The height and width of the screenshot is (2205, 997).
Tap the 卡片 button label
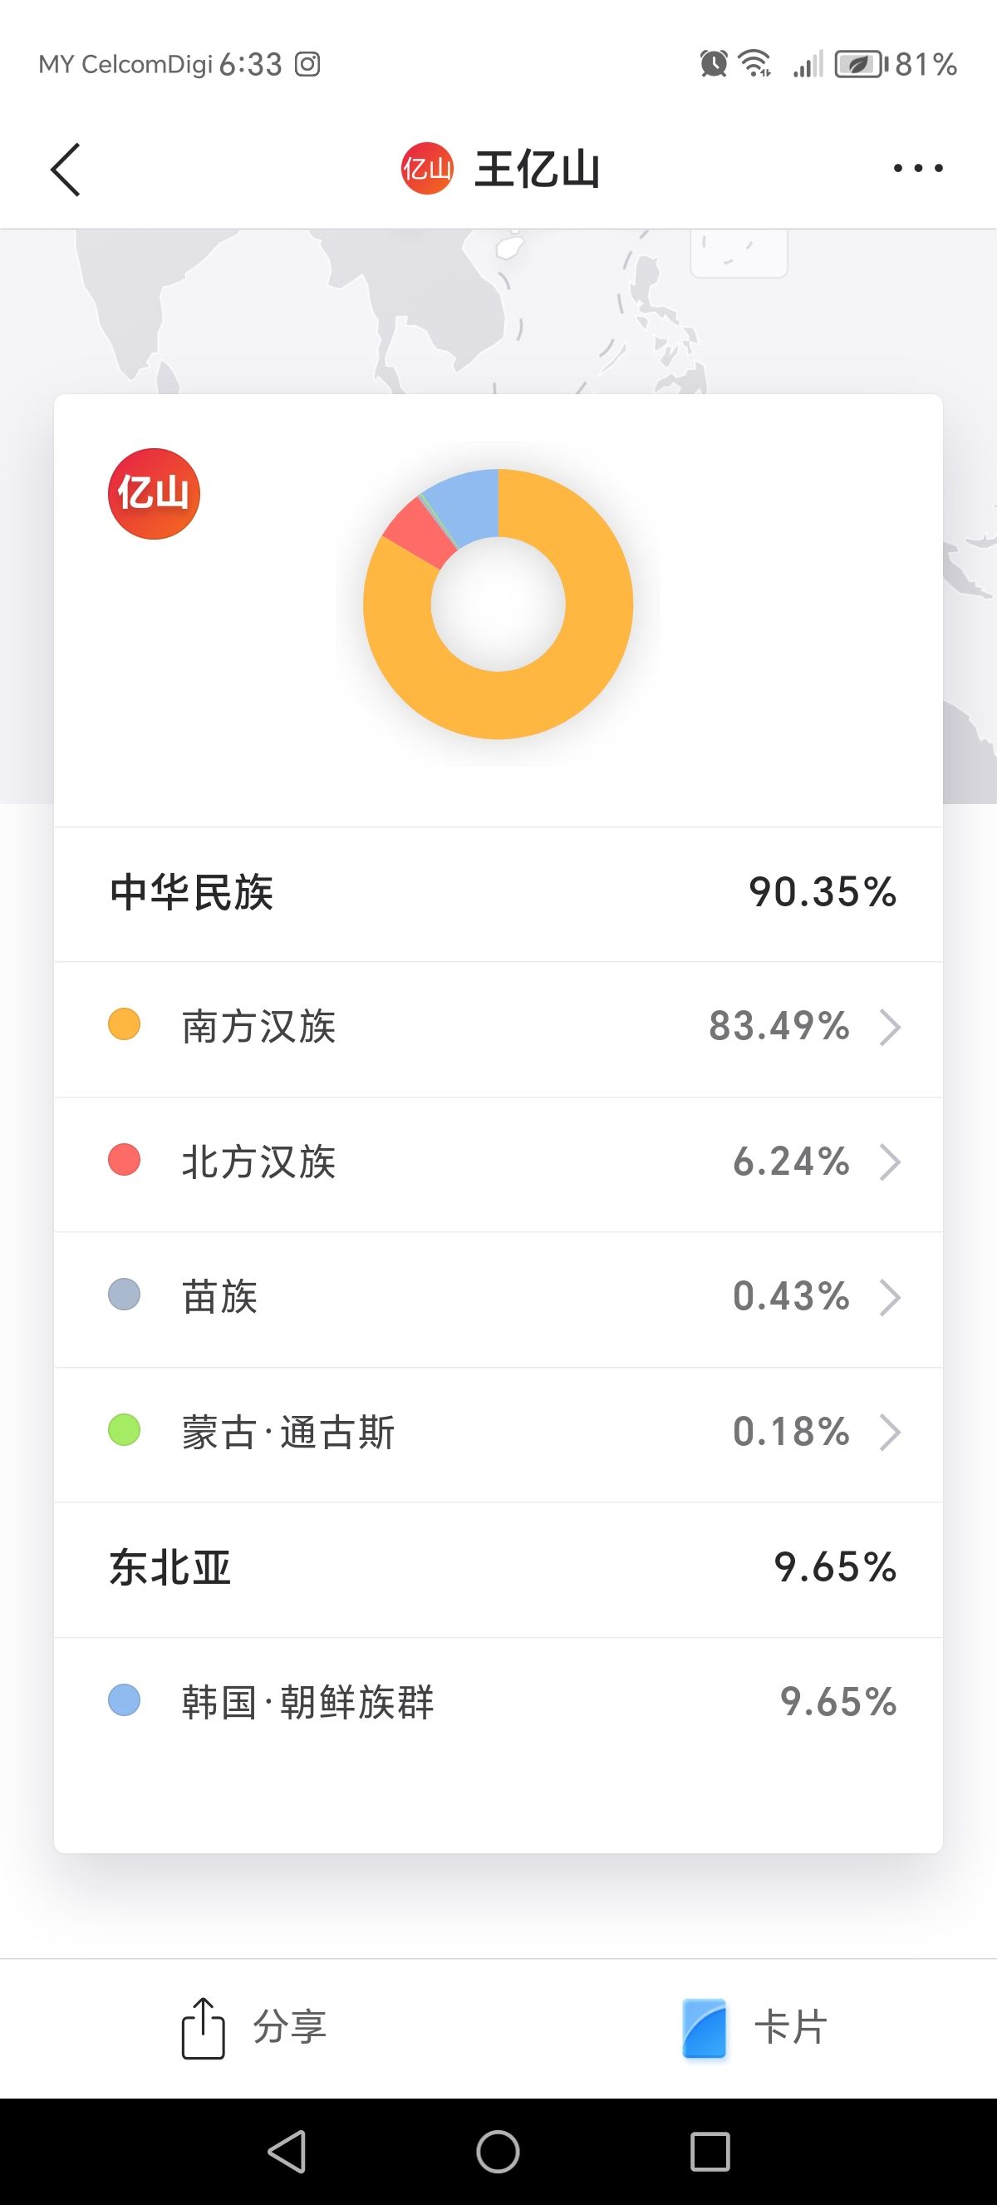pos(790,2028)
